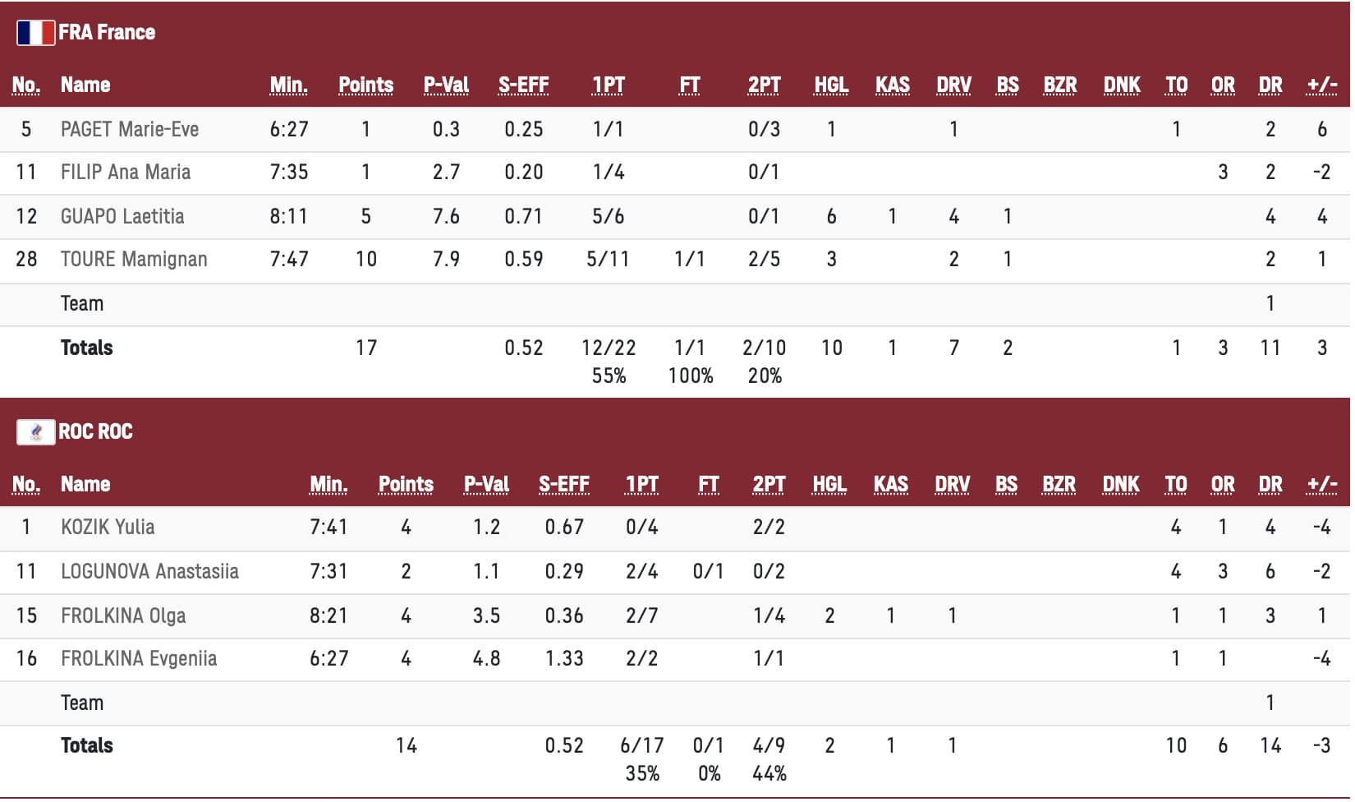
Task: Click the KAS header in ROC table
Action: tap(891, 485)
